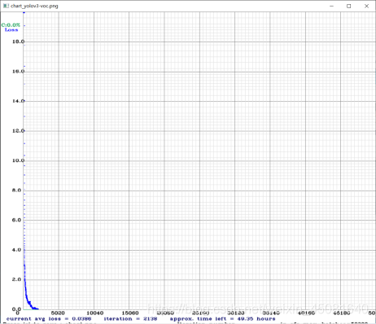
Task: Click the 0.0 y-axis label
Action: point(16,309)
